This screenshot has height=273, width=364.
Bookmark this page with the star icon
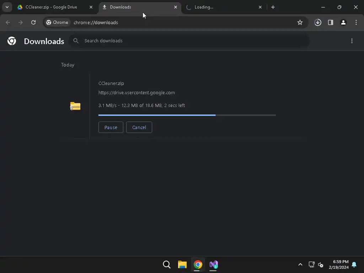(300, 22)
